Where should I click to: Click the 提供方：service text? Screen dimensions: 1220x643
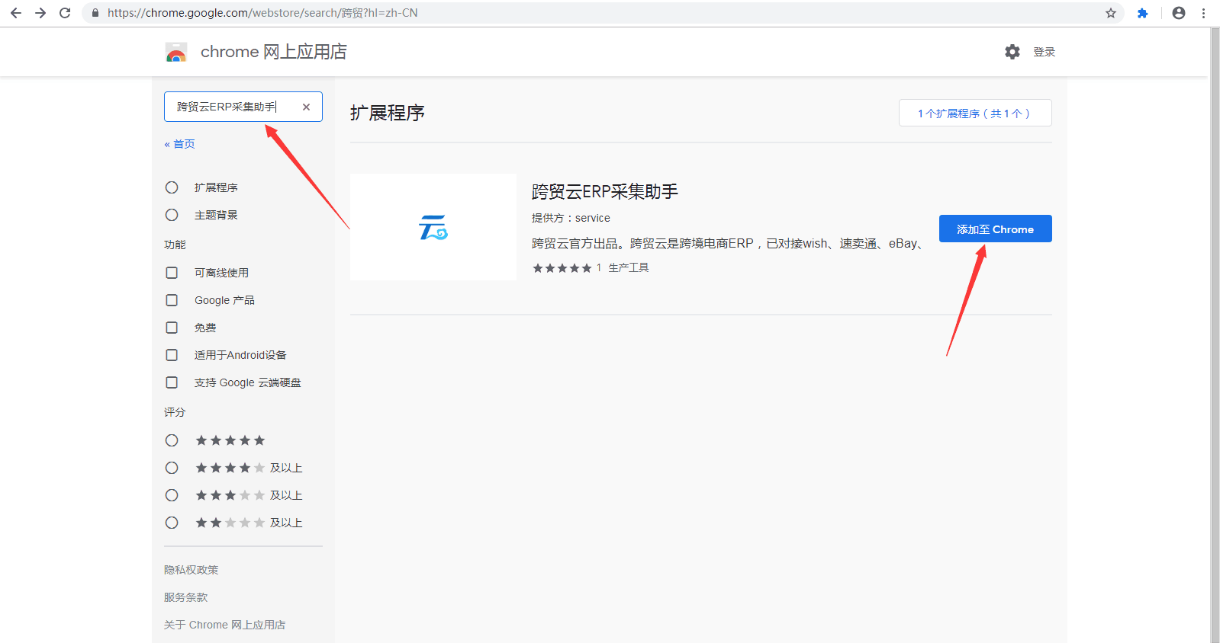pos(571,218)
